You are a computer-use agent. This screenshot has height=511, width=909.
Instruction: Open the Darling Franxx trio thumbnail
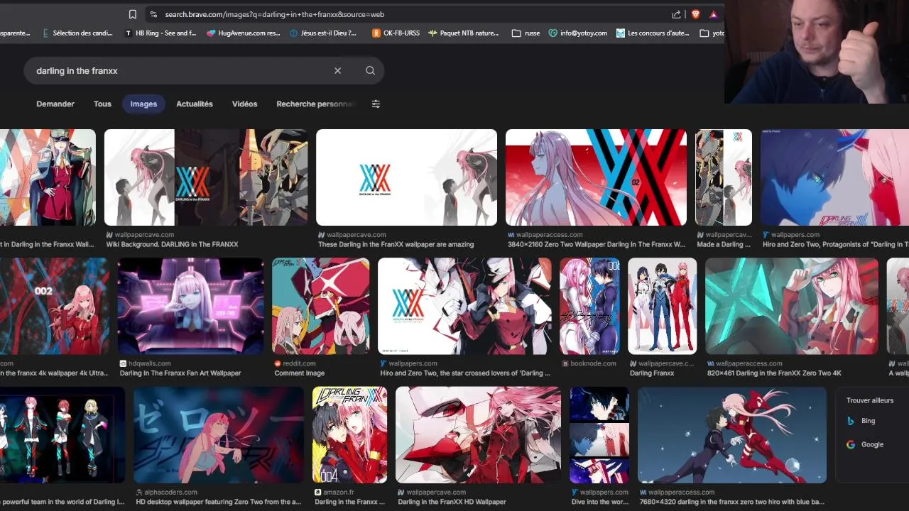click(663, 306)
